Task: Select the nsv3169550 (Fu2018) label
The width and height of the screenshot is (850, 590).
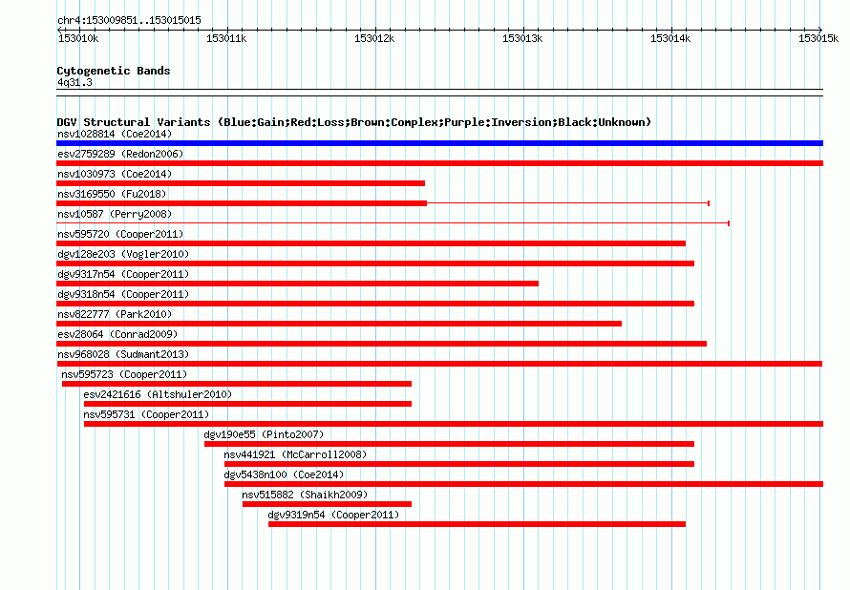Action: [x=112, y=194]
